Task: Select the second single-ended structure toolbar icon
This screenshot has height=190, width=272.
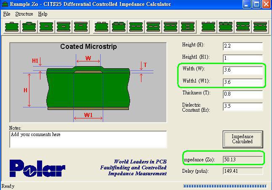Action: (x=29, y=27)
